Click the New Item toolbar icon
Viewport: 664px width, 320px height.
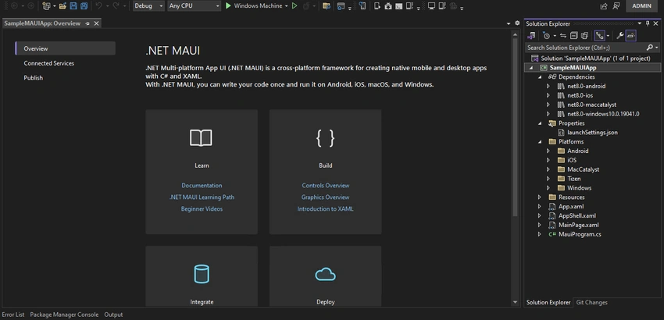(46, 6)
